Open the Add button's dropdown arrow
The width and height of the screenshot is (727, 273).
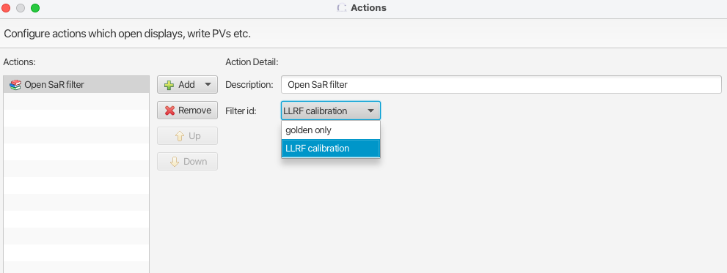pyautogui.click(x=208, y=85)
